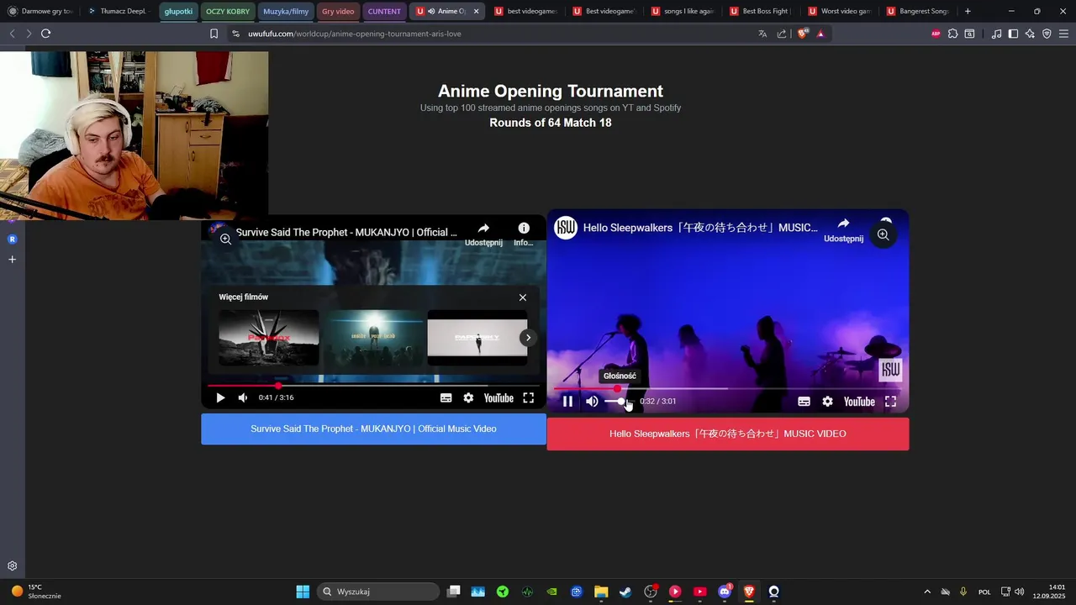Toggle subtitles on the MUKANJYO video
1076x605 pixels.
tap(446, 398)
